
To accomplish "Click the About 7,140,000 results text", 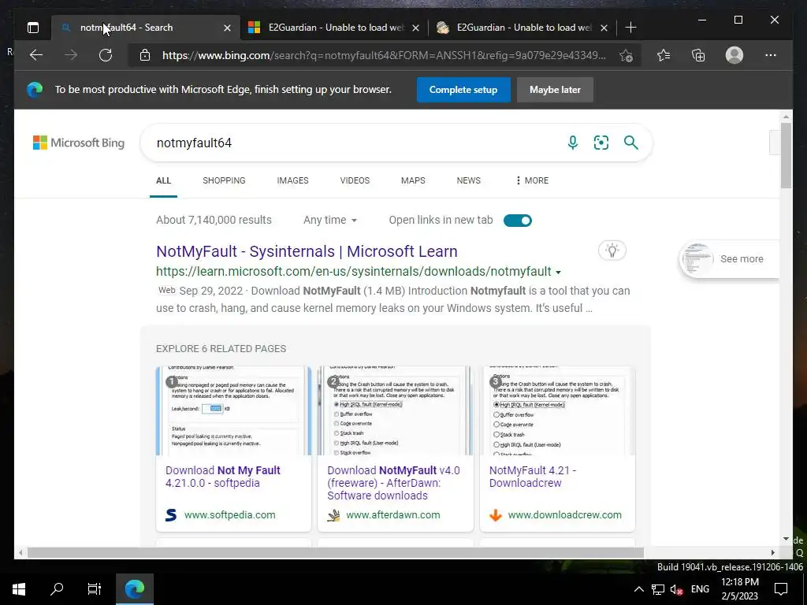I will tap(214, 221).
